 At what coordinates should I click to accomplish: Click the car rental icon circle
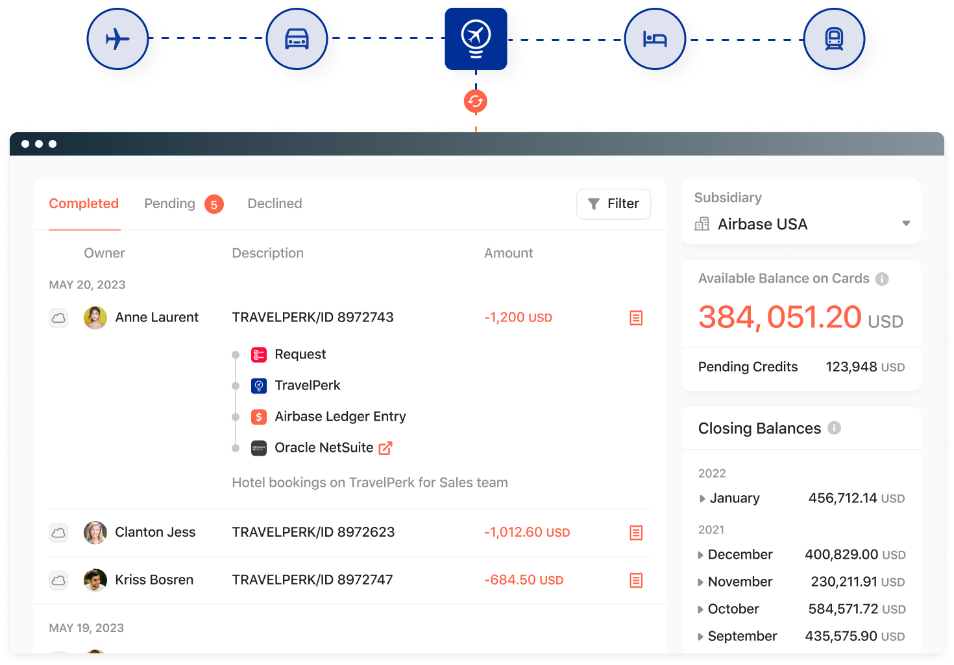pos(297,39)
